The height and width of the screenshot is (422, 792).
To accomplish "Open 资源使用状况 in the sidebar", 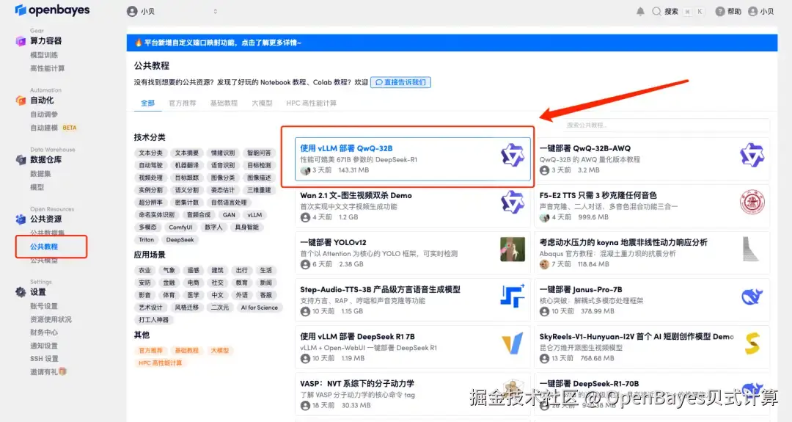I will point(51,319).
